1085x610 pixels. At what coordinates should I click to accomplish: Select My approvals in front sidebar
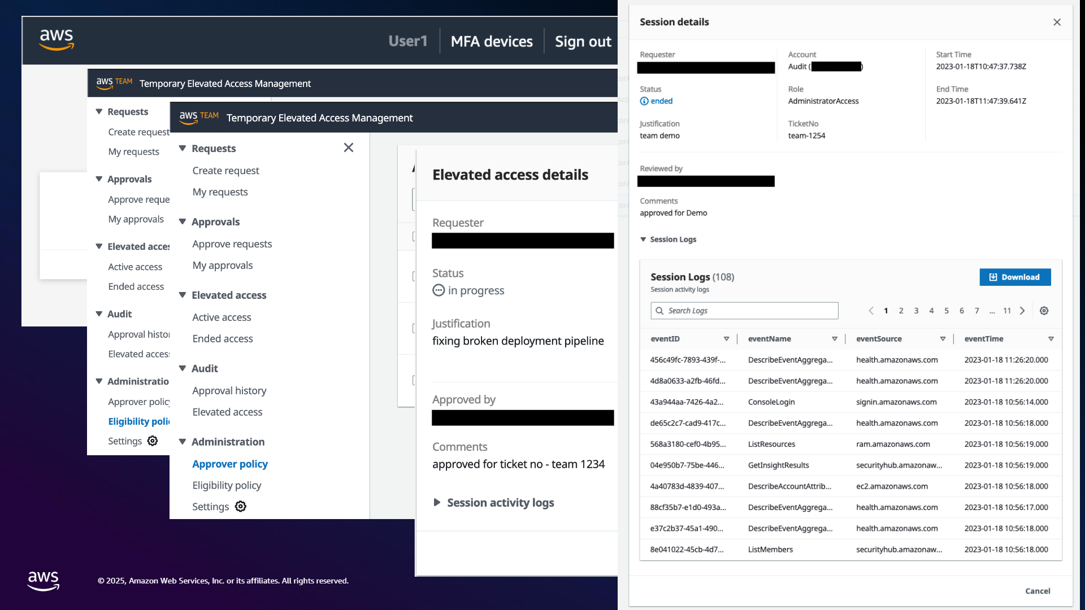(x=222, y=265)
